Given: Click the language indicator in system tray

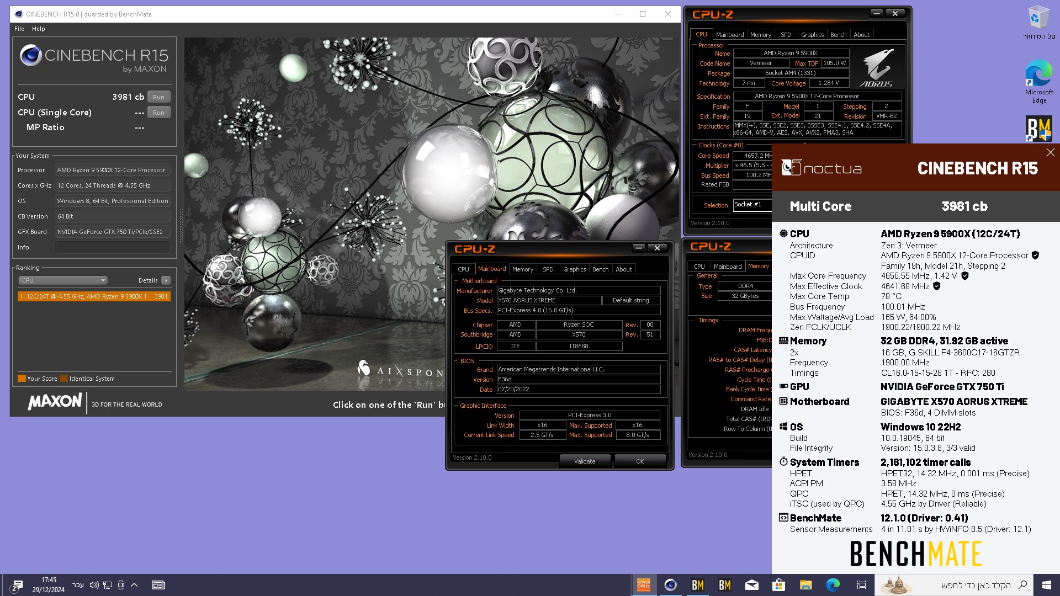Looking at the screenshot, I should click(x=78, y=585).
